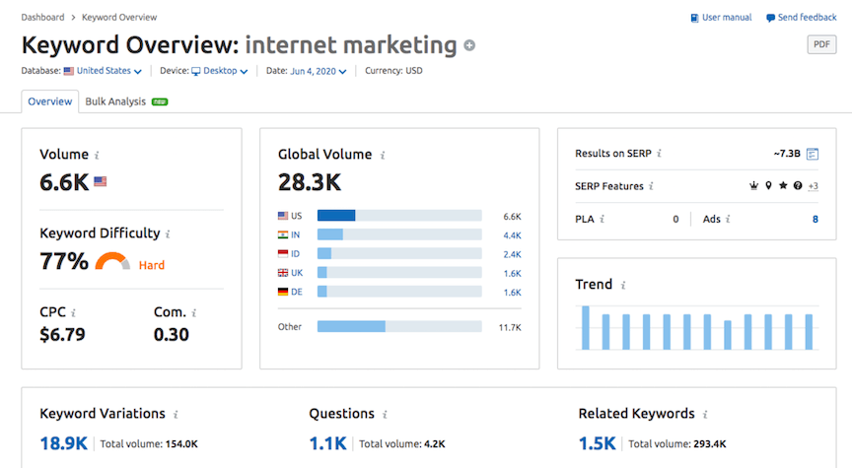Click info icon next to Com.
852x468 pixels.
coord(194,312)
